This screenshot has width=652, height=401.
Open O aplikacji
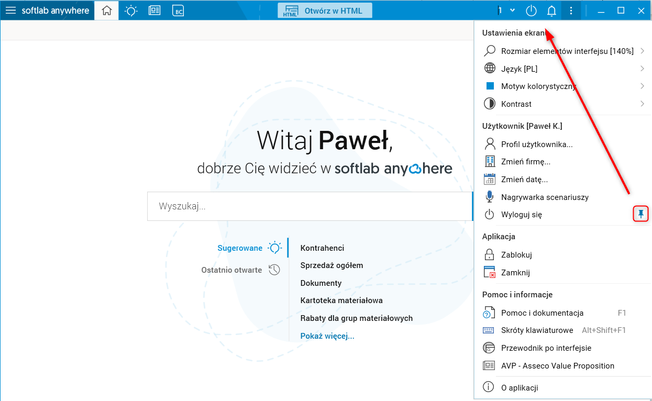pyautogui.click(x=520, y=388)
